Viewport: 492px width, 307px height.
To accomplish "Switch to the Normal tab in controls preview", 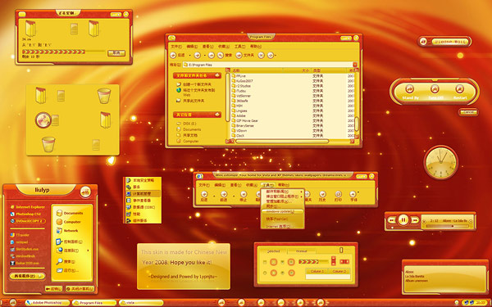I will [302, 251].
